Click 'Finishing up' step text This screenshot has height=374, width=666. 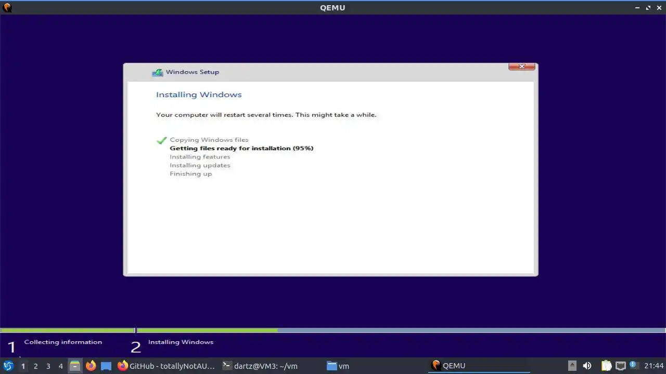click(190, 173)
